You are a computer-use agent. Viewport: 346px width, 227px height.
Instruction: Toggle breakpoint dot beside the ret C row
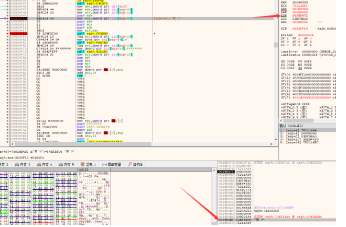pos(7,75)
